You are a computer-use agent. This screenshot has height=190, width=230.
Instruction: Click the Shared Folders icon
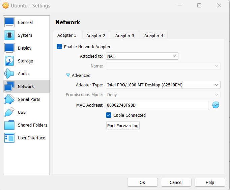9,125
